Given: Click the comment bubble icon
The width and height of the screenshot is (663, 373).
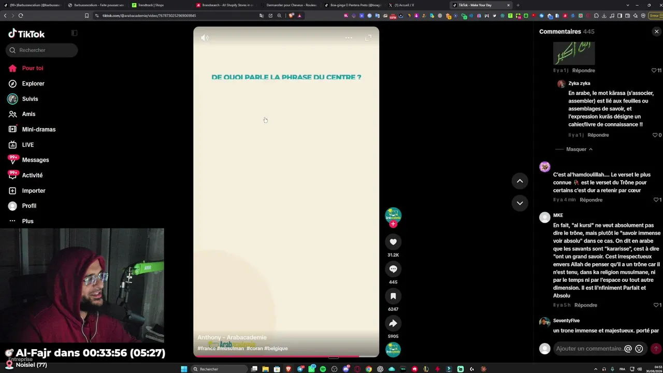Looking at the screenshot, I should coord(393,269).
